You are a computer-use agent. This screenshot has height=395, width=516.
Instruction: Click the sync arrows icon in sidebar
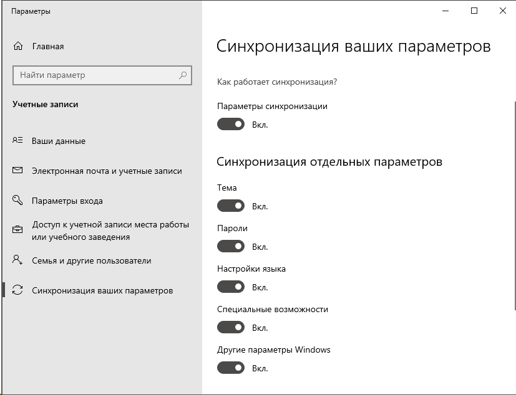[17, 290]
